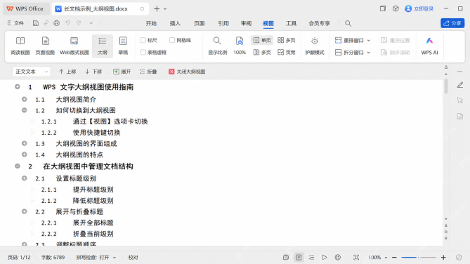
Task: Click the reading mode icon in status bar
Action: 286,258
